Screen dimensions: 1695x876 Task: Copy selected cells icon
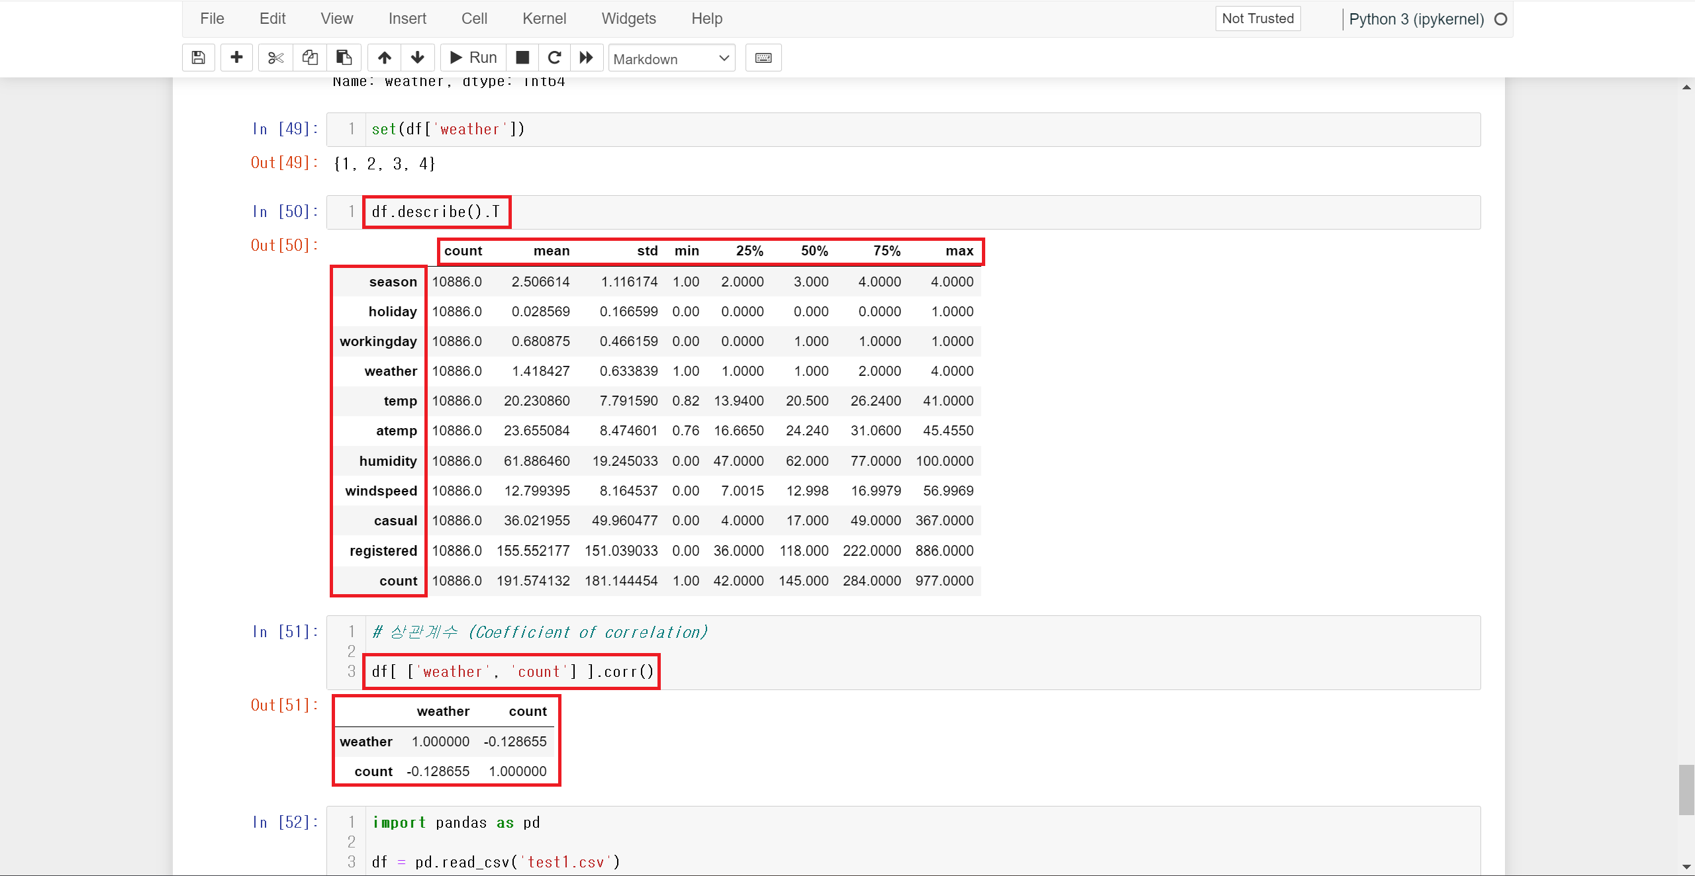[x=310, y=58]
